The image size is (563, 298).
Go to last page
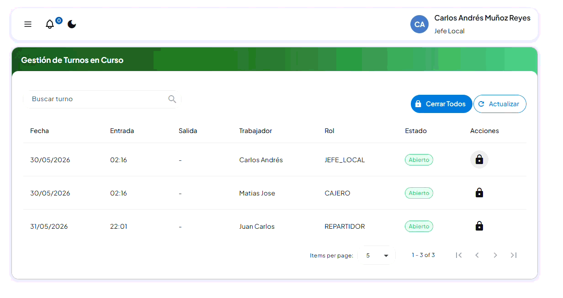[x=514, y=255]
